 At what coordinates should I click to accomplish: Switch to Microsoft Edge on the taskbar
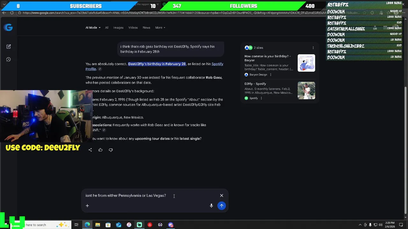click(x=87, y=225)
